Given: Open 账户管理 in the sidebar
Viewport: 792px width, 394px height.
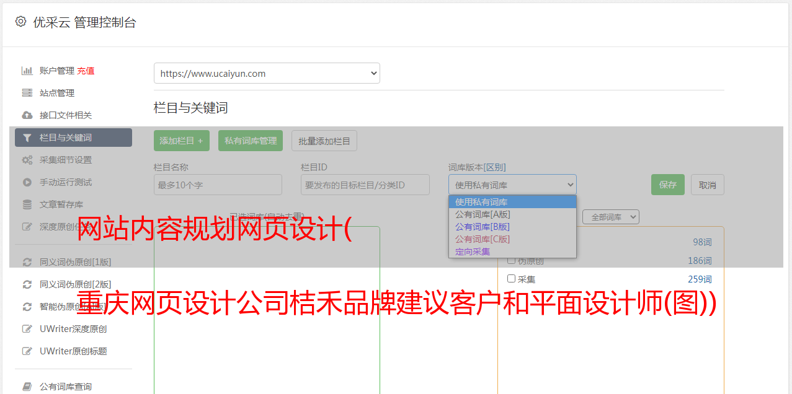Looking at the screenshot, I should pyautogui.click(x=57, y=71).
